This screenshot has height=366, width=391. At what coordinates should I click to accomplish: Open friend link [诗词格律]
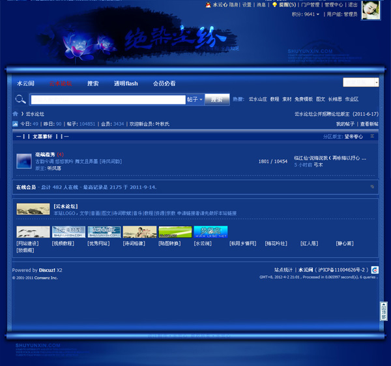134,243
